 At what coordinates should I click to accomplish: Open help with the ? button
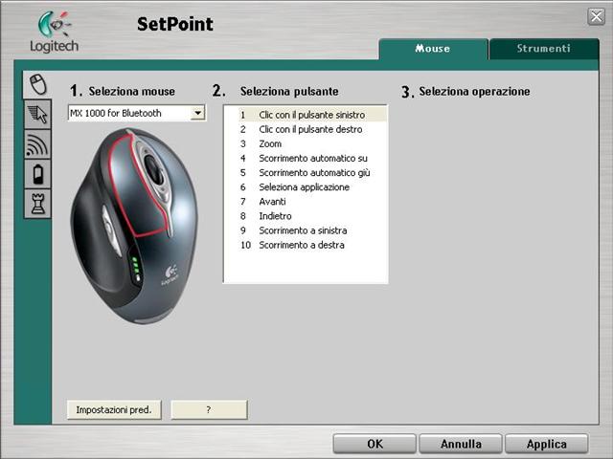[x=209, y=410]
